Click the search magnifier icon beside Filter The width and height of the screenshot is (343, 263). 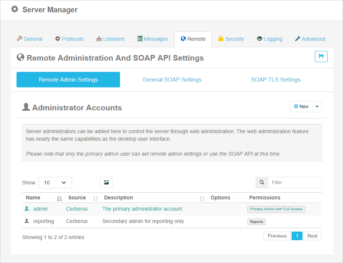tap(262, 183)
